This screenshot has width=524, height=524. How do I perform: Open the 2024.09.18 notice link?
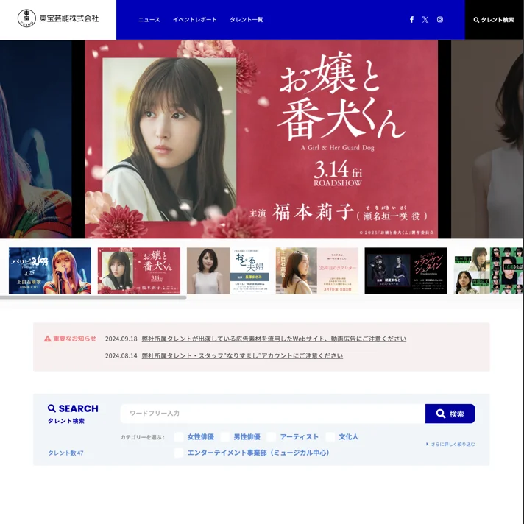pyautogui.click(x=274, y=339)
